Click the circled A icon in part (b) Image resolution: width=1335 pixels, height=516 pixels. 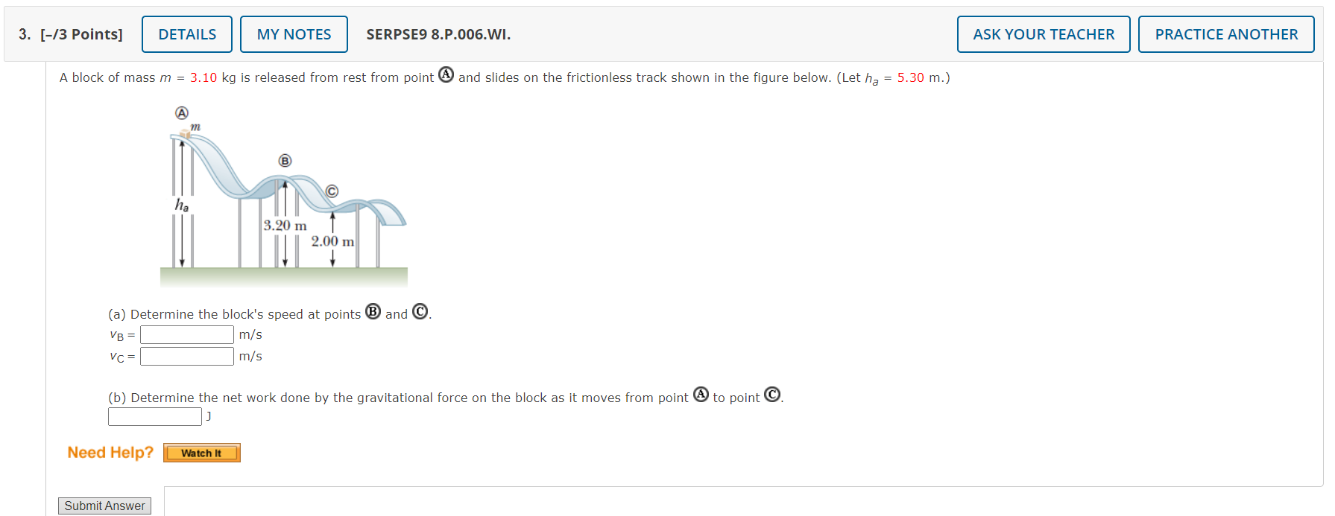[x=699, y=395]
